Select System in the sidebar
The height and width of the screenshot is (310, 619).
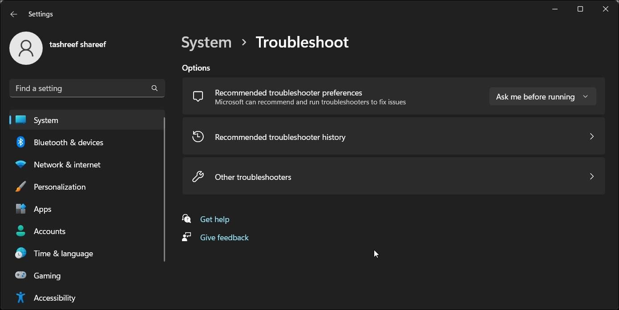[x=45, y=119]
